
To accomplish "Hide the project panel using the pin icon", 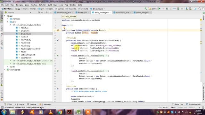I will pyautogui.click(x=51, y=12).
